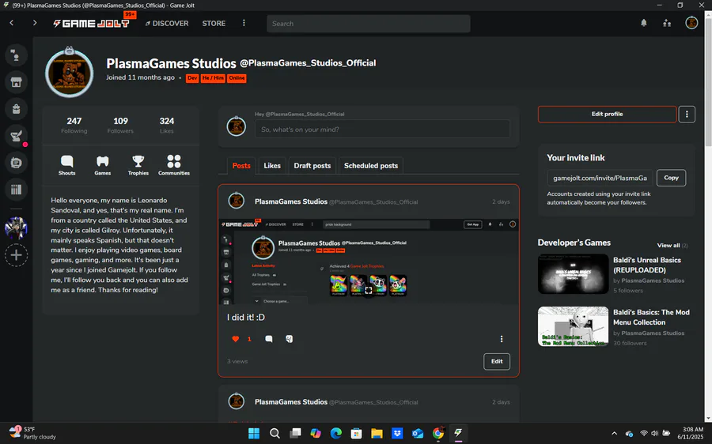View the 324 Likes count

tap(167, 125)
